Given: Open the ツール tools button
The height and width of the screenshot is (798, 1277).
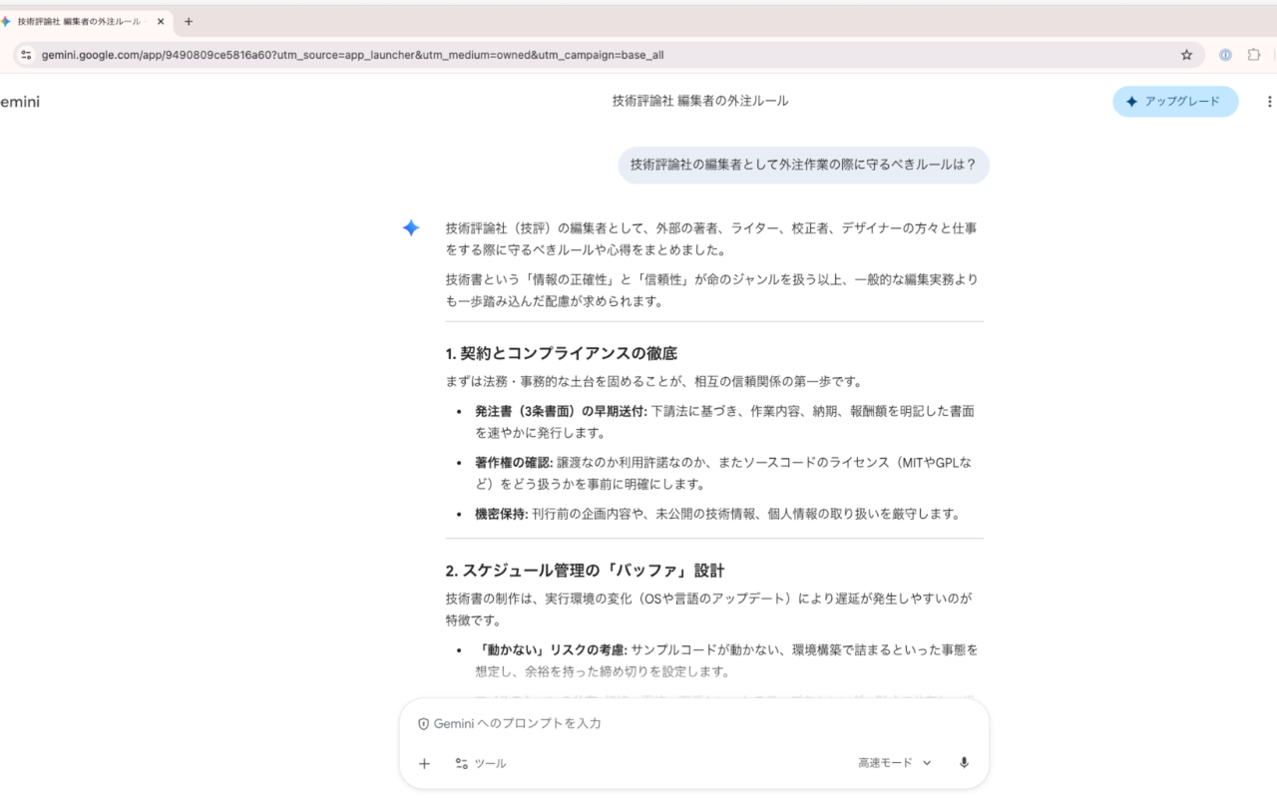Looking at the screenshot, I should tap(481, 763).
